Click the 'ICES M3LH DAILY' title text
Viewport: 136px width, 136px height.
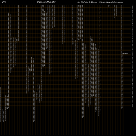(x=46, y=2)
